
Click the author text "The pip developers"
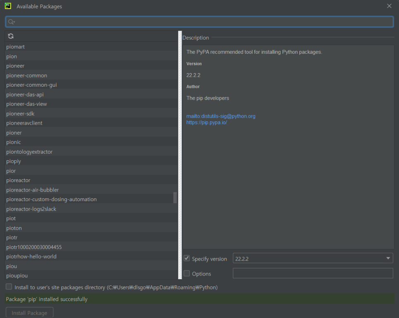pos(208,98)
